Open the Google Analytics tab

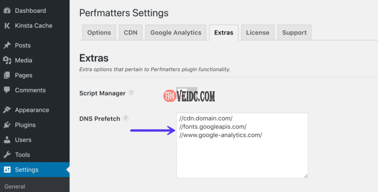(x=176, y=32)
